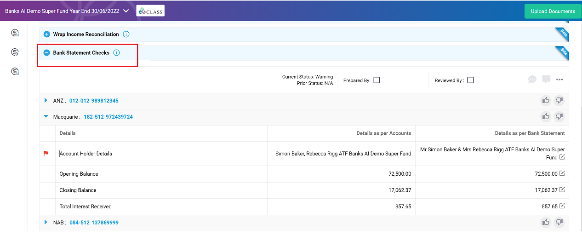This screenshot has height=235, width=582.
Task: Edit bank statement Closing Balance value
Action: click(562, 190)
